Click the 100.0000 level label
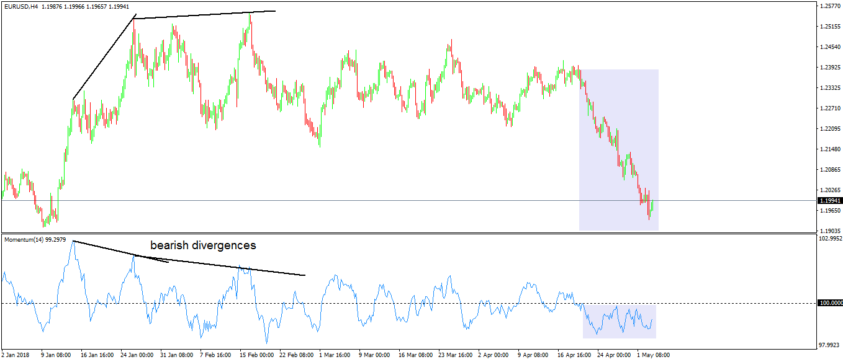 coord(831,303)
